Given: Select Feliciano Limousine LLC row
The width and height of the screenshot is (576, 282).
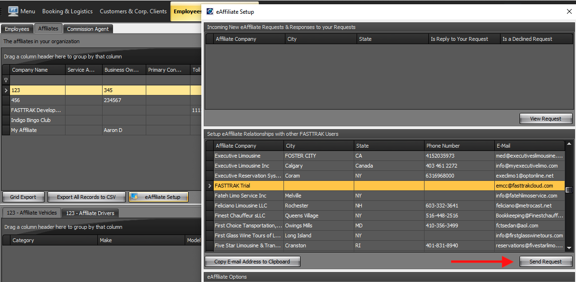Looking at the screenshot, I should 385,206.
